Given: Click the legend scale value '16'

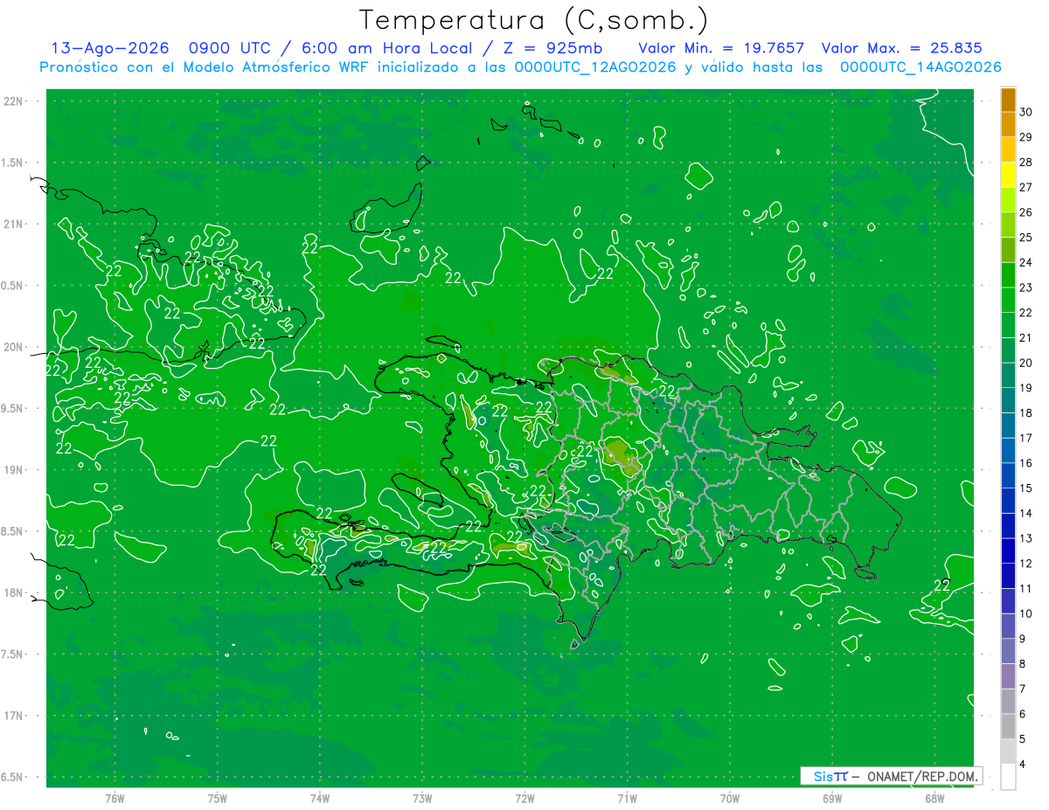Looking at the screenshot, I should click(1026, 463).
